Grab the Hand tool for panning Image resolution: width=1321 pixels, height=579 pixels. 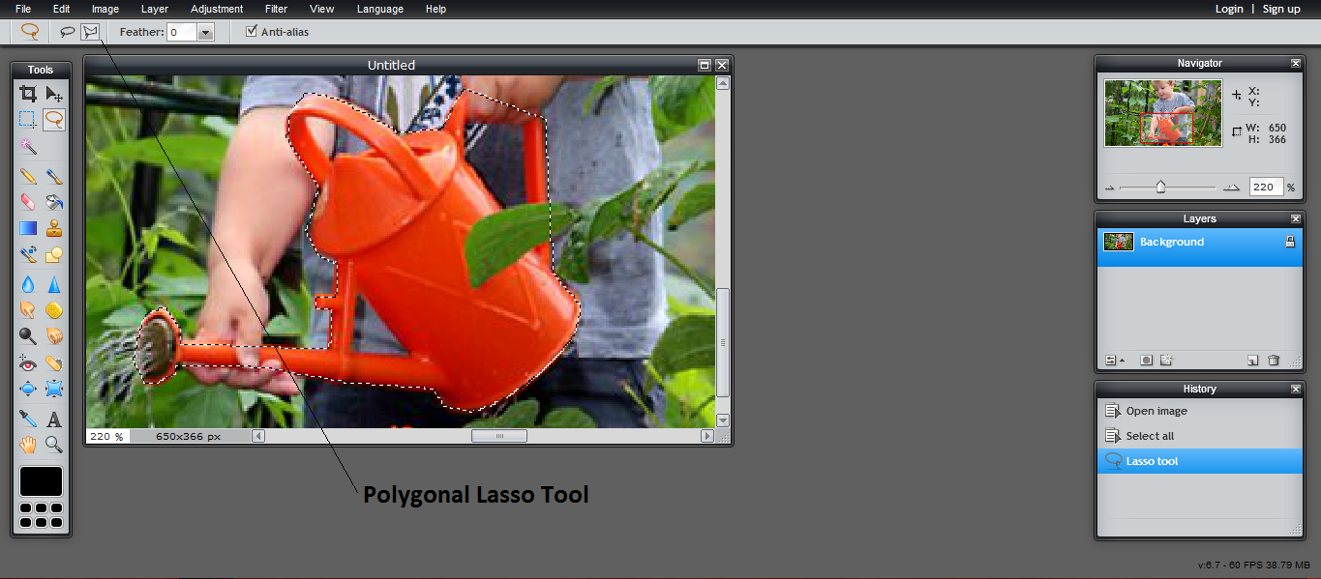[28, 444]
